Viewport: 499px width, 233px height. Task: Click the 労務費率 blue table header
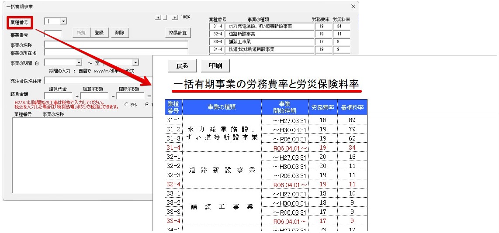pos(323,107)
